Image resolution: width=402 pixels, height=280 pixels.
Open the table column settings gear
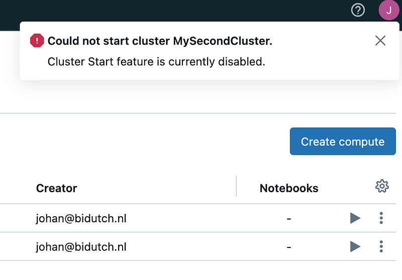382,186
